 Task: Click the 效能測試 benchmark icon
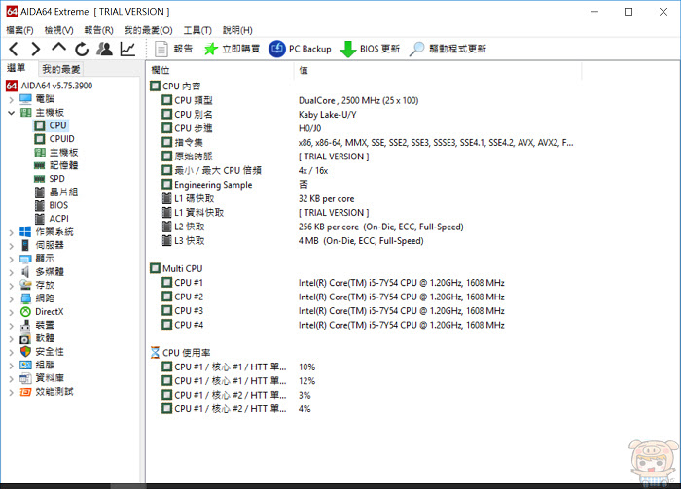pyautogui.click(x=25, y=392)
